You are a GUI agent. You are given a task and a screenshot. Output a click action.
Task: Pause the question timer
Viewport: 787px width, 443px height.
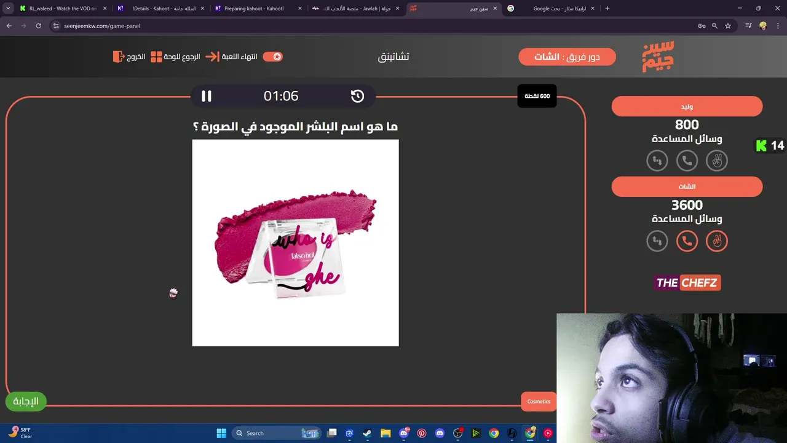pos(207,96)
